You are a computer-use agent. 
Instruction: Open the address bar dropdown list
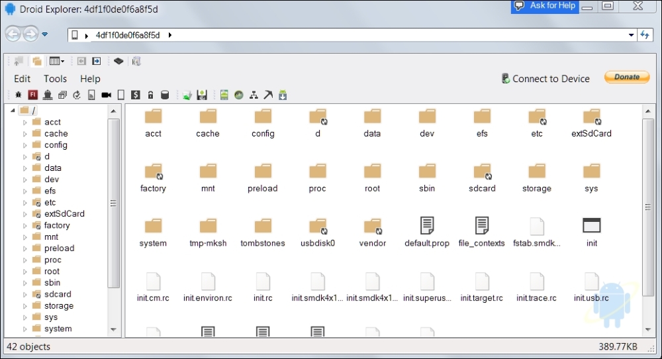(631, 35)
